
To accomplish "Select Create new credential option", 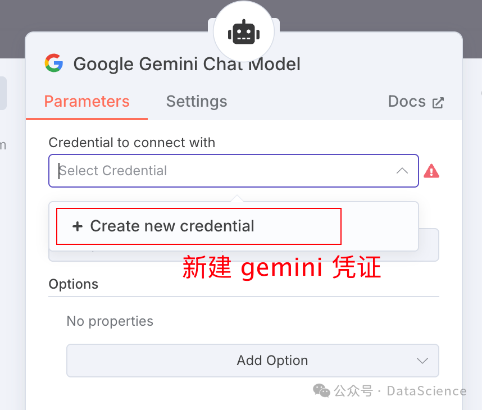I will coord(199,226).
